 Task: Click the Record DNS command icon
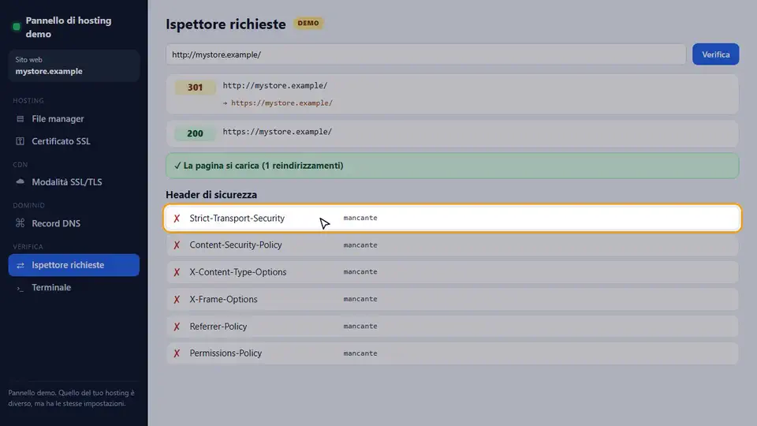20,223
